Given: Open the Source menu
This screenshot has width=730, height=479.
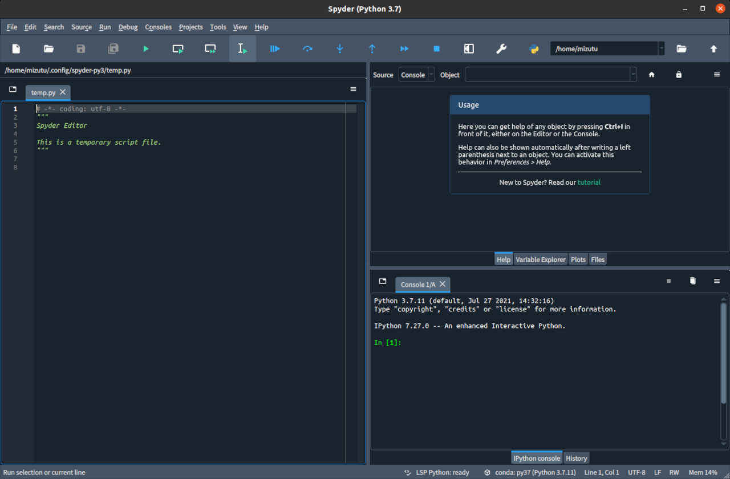Looking at the screenshot, I should click(82, 27).
